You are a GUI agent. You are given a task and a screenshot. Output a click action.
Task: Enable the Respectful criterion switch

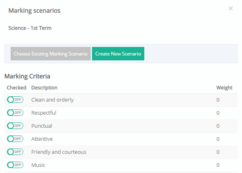pyautogui.click(x=15, y=113)
